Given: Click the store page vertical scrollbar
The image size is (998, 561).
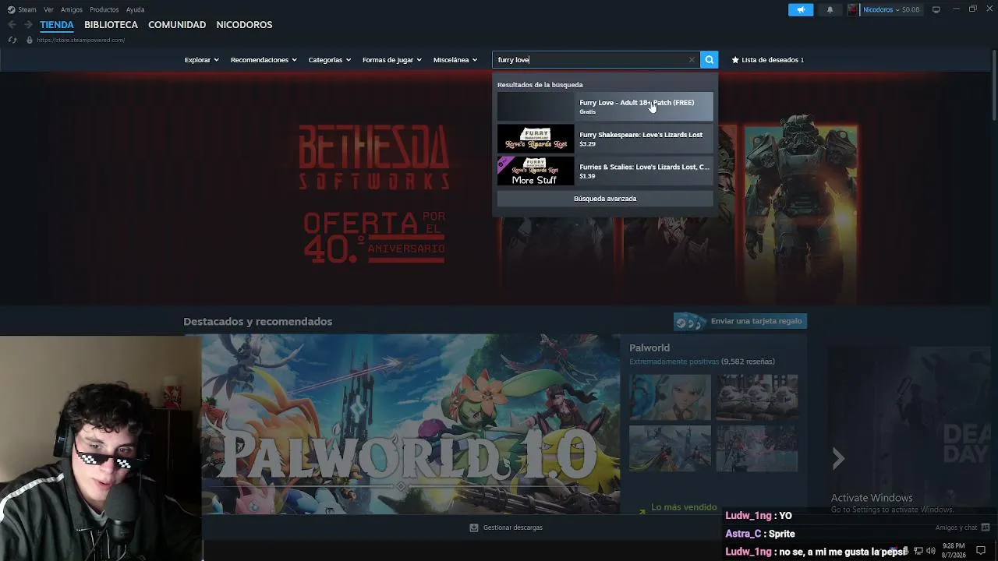Looking at the screenshot, I should 993,84.
